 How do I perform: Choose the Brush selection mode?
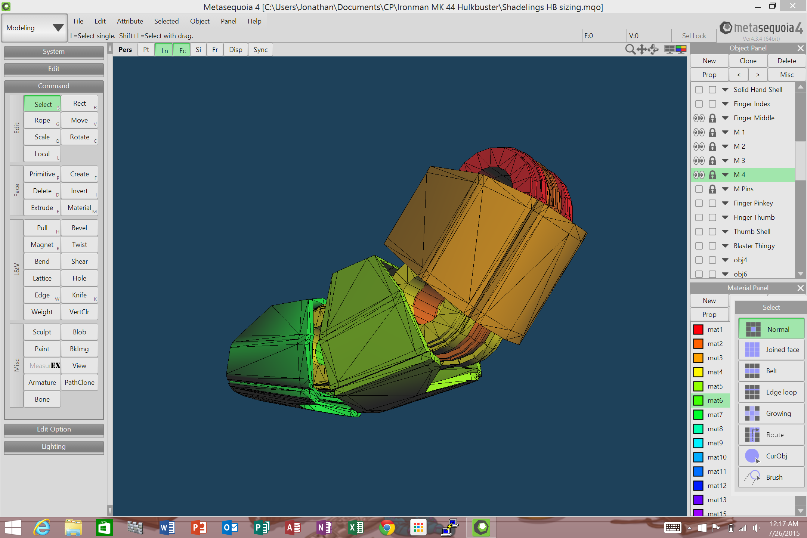(x=772, y=477)
